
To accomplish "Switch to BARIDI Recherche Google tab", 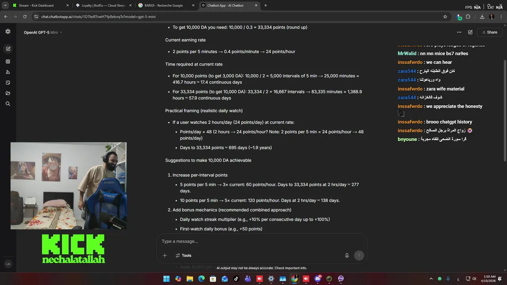I will [x=167, y=6].
